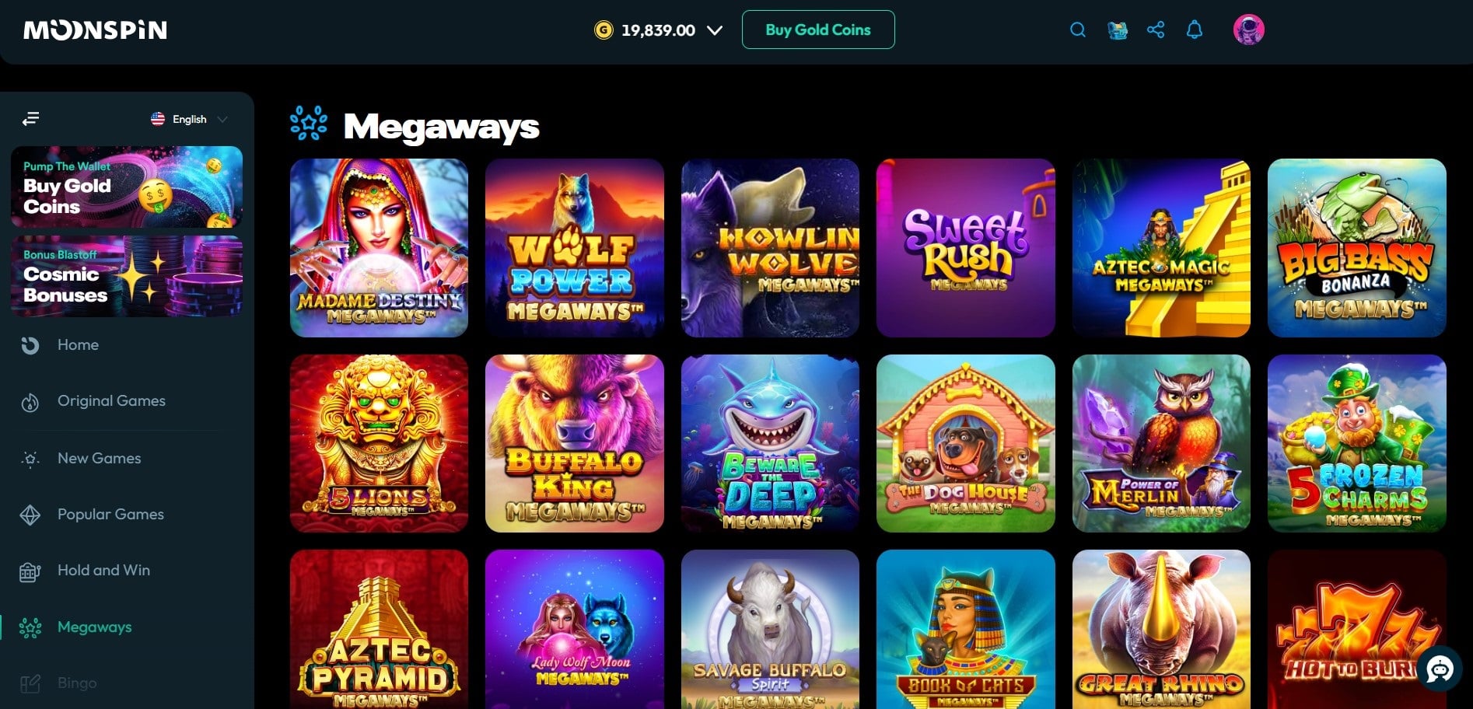Click the share icon in header
The width and height of the screenshot is (1473, 709).
point(1156,30)
